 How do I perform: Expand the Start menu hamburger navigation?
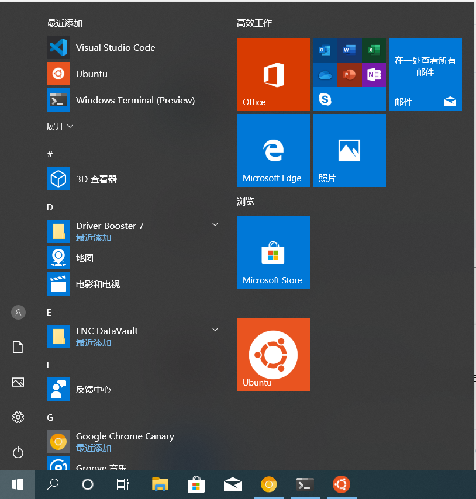click(18, 23)
